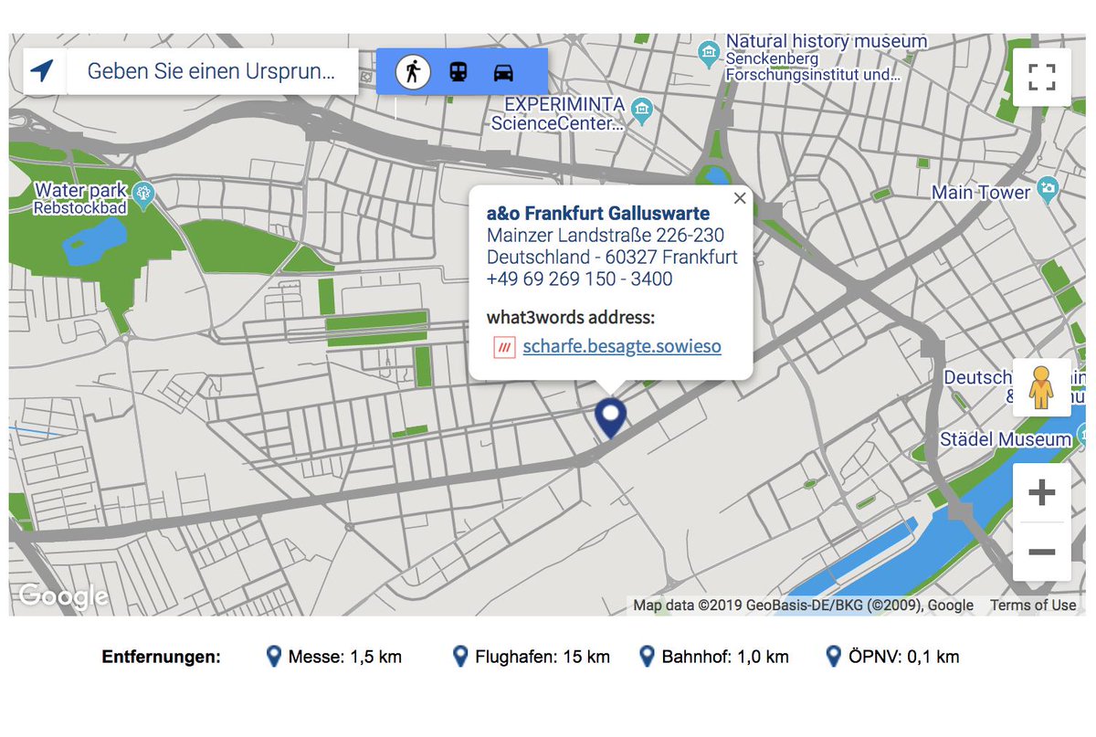Viewport: 1096px width, 737px height.
Task: Click the ÖPNV distance pin icon
Action: coord(833,656)
